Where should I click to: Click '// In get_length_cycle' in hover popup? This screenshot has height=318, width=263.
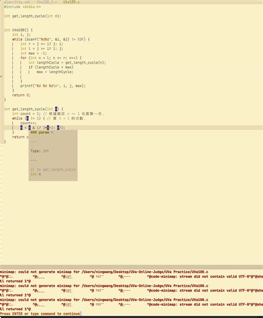pyautogui.click(x=53, y=170)
